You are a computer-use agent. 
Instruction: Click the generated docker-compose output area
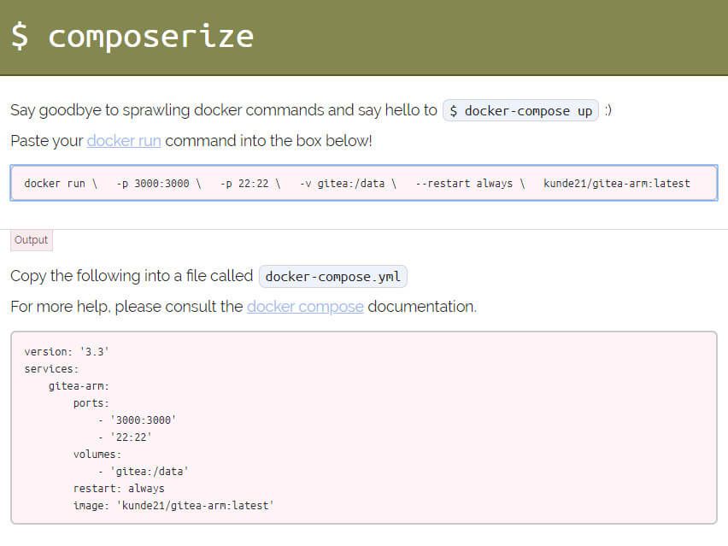pyautogui.click(x=363, y=427)
